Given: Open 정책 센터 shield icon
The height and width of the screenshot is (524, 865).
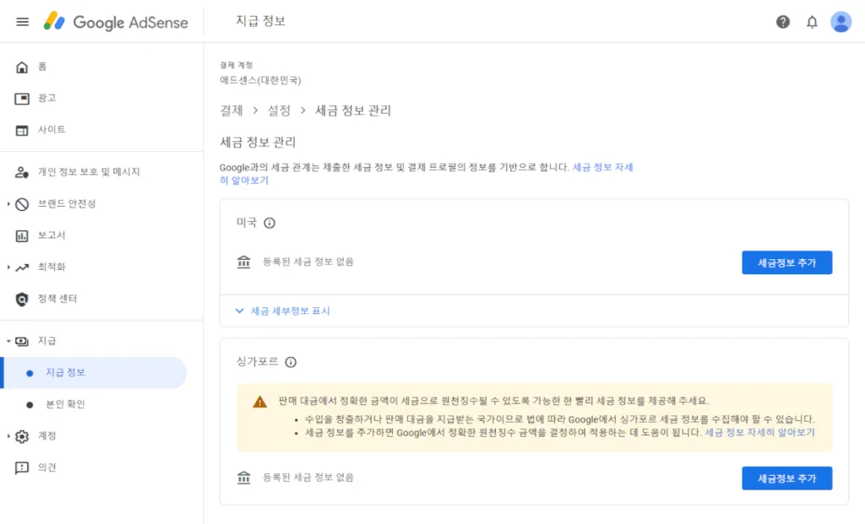Looking at the screenshot, I should tap(23, 299).
